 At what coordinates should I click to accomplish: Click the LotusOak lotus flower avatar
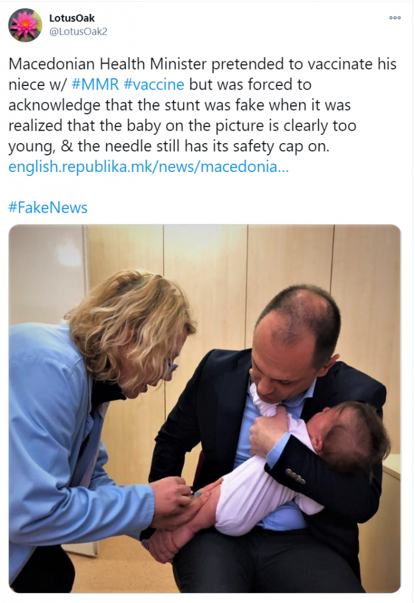pos(25,25)
